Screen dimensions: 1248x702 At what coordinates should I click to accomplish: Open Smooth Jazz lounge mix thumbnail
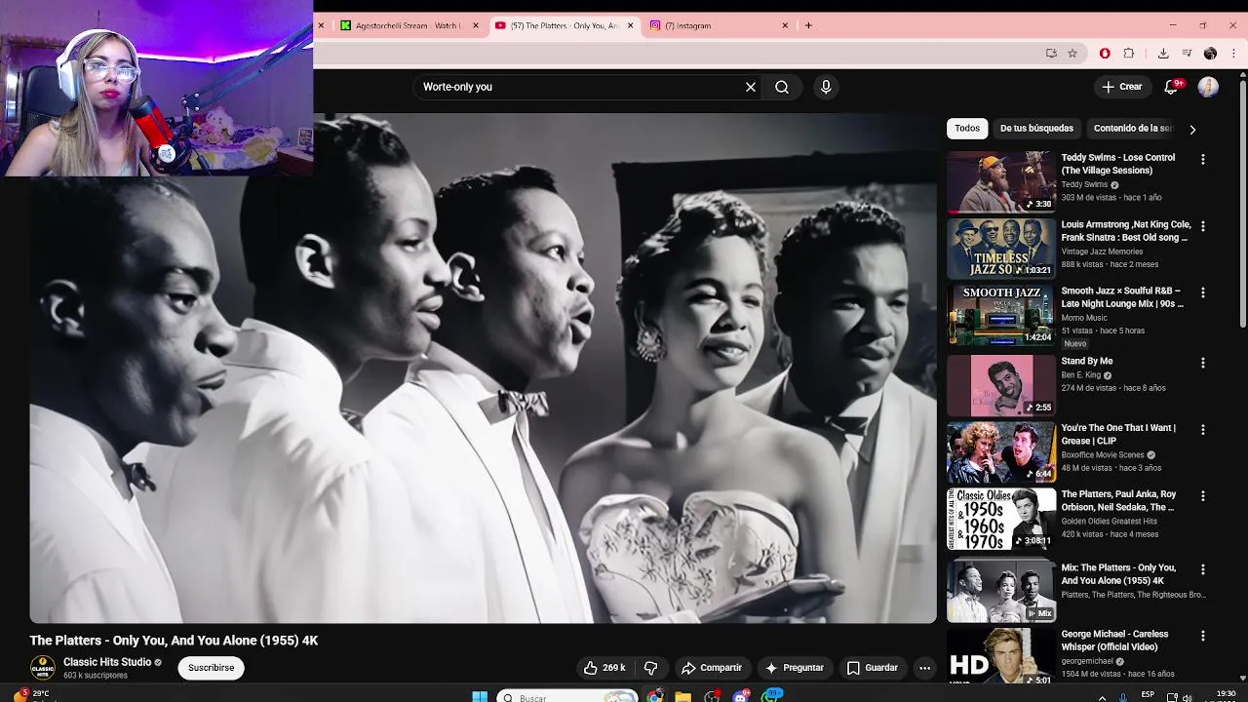[x=1000, y=315]
